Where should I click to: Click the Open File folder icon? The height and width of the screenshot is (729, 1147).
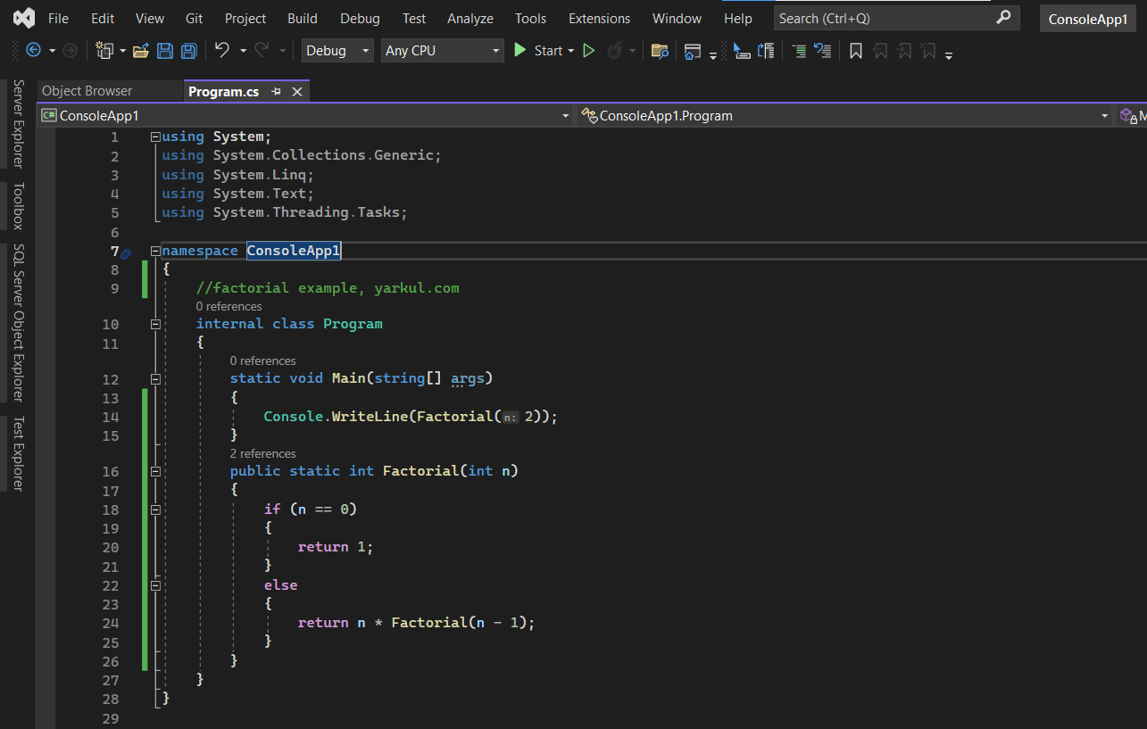tap(140, 51)
